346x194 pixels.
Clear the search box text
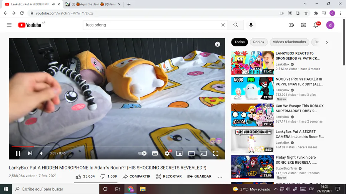pos(223,25)
